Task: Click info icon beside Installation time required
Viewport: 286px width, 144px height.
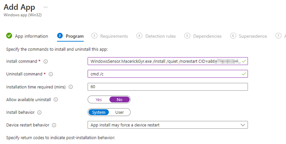Action: pos(71,87)
